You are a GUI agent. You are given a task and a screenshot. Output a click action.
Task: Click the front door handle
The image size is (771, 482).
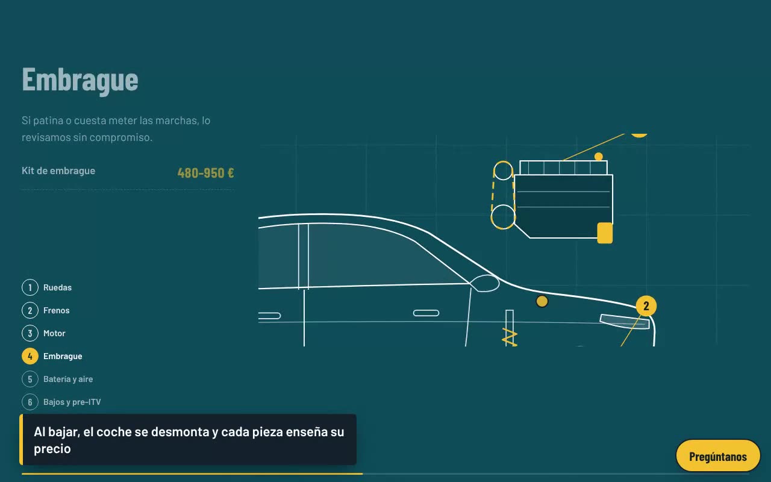pos(426,313)
